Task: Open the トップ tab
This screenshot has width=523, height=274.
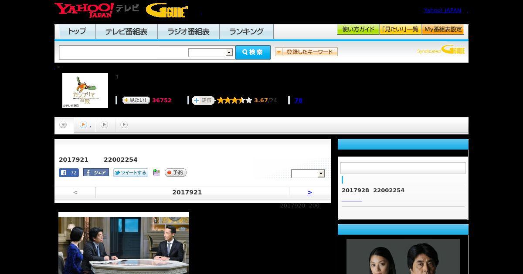Action: click(77, 31)
